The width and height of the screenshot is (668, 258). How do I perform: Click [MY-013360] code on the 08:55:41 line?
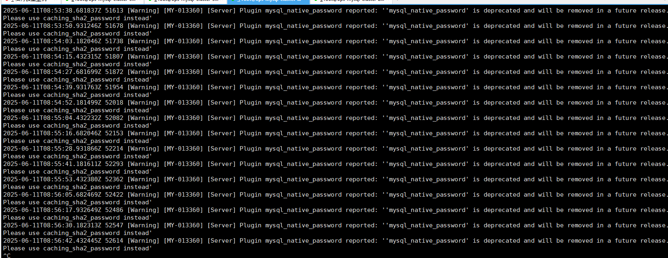coord(183,164)
